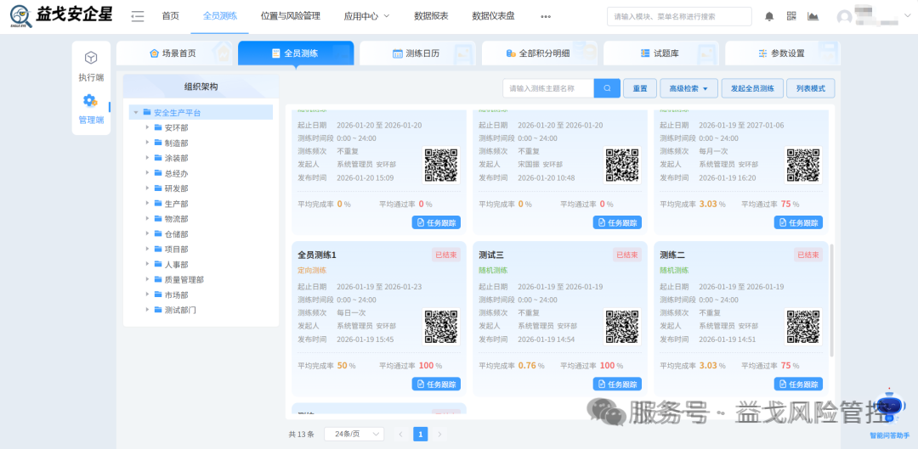The image size is (918, 449).
Task: Click the search magnifier button
Action: pos(607,88)
